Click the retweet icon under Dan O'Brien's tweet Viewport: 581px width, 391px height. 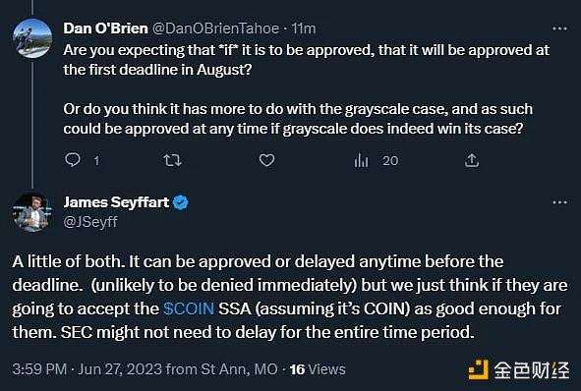172,160
